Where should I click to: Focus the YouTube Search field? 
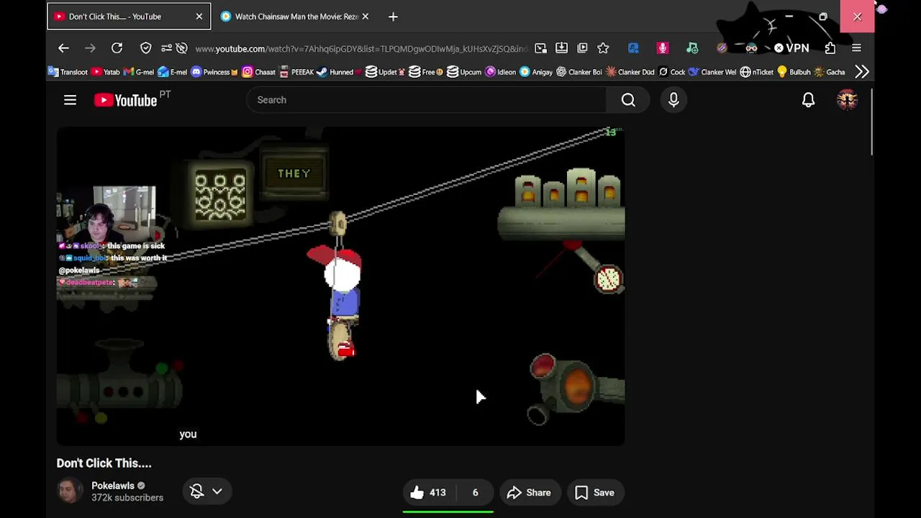426,100
